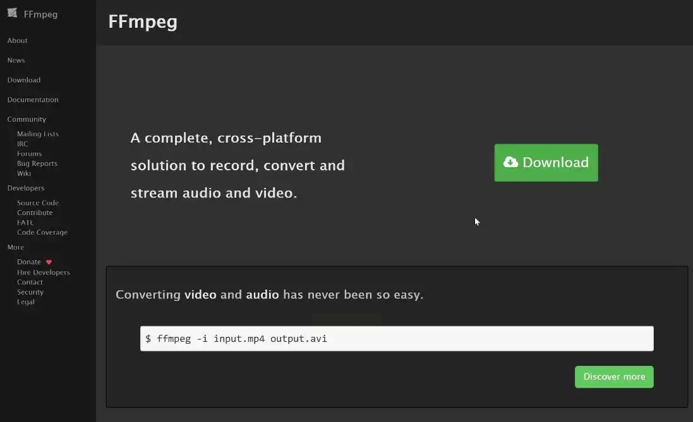Go to the News section

(16, 60)
